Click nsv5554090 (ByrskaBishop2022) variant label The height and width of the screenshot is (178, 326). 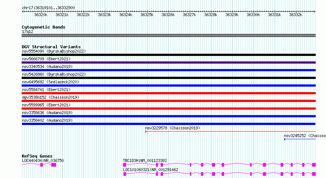tap(54, 51)
